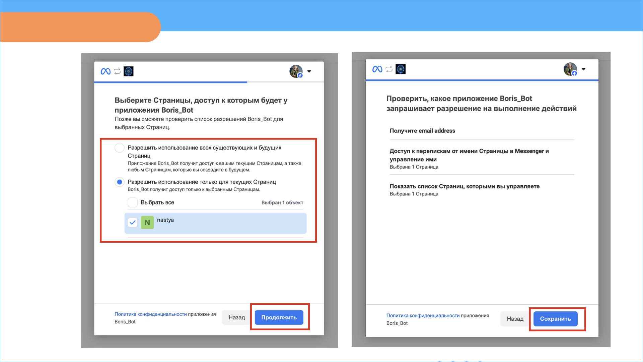Viewport: 643px width, 362px height.
Task: Open profile avatar in right dialog
Action: (x=570, y=69)
